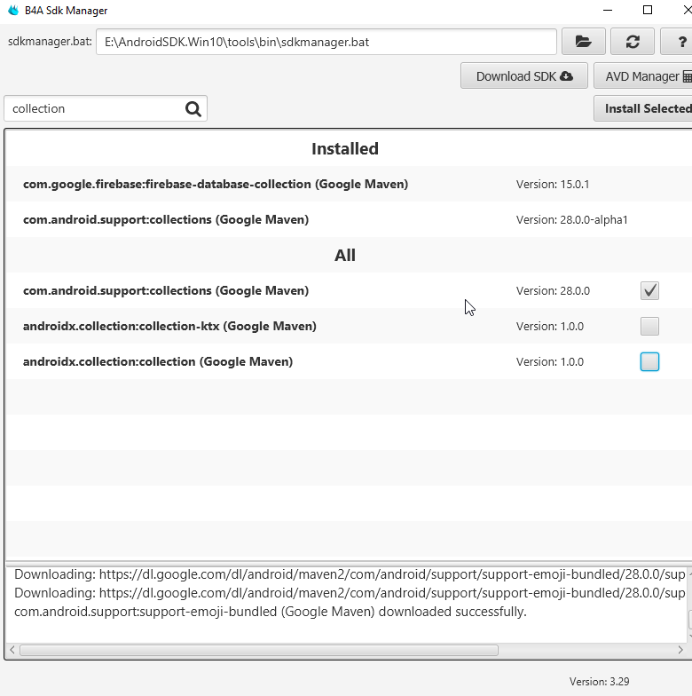692x696 pixels.
Task: Click the search magnifier icon
Action: tap(193, 108)
